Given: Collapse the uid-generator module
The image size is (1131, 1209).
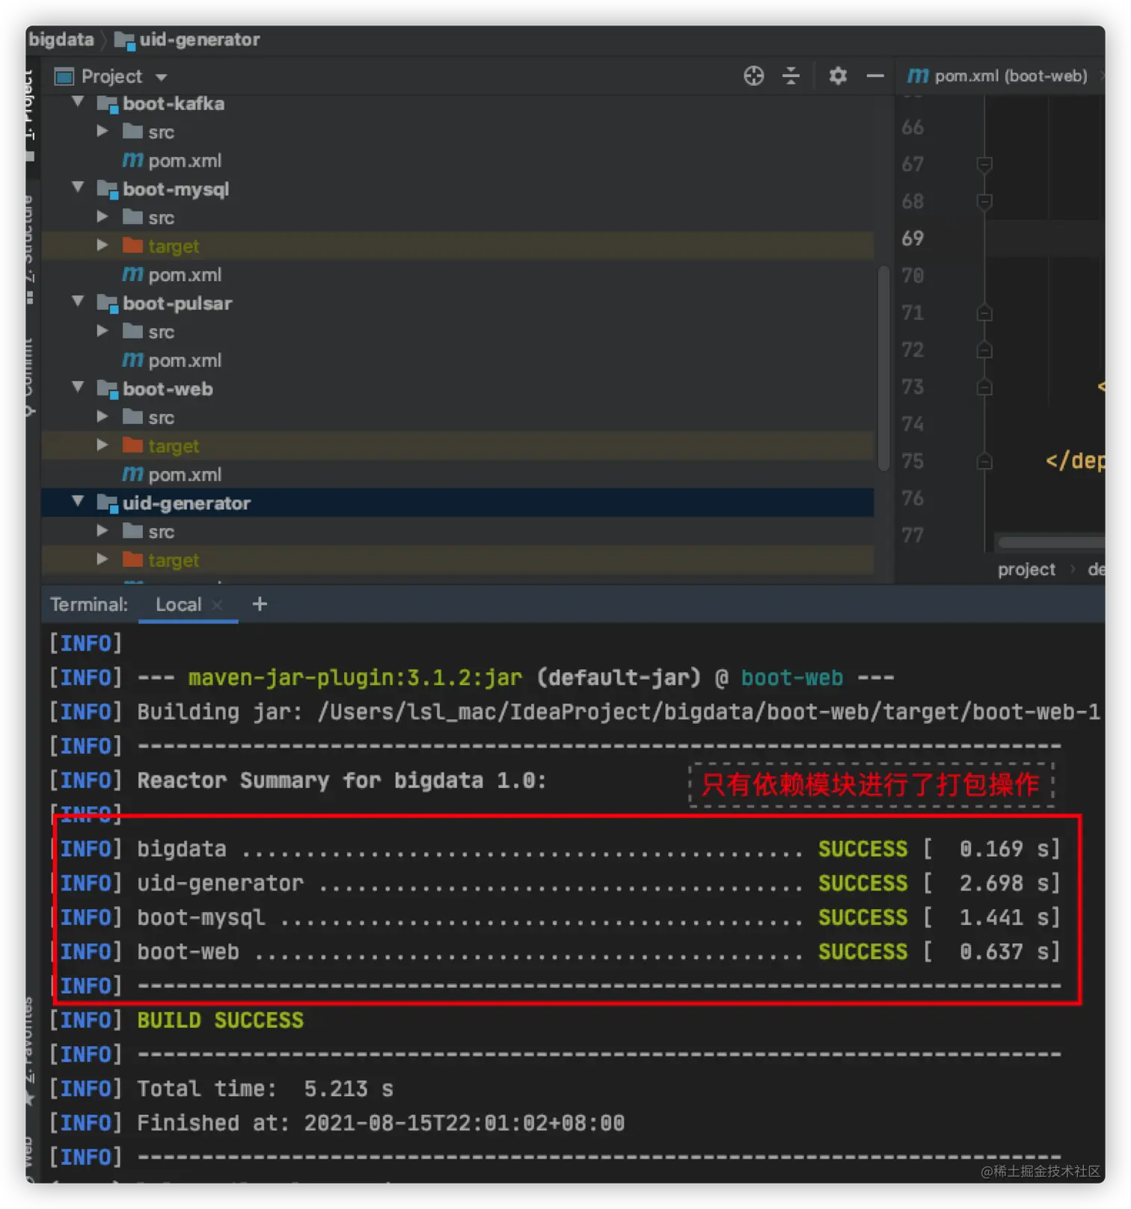Looking at the screenshot, I should [x=78, y=502].
